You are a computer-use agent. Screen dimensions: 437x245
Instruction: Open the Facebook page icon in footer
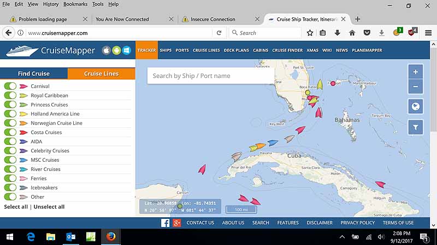pos(165,223)
